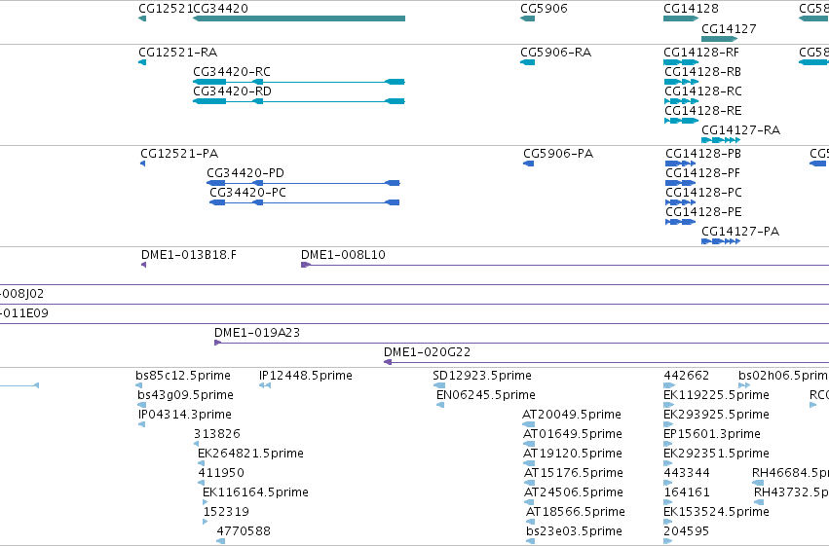829x546 pixels.
Task: Click EST label EK116164.5prime
Action: (x=255, y=492)
